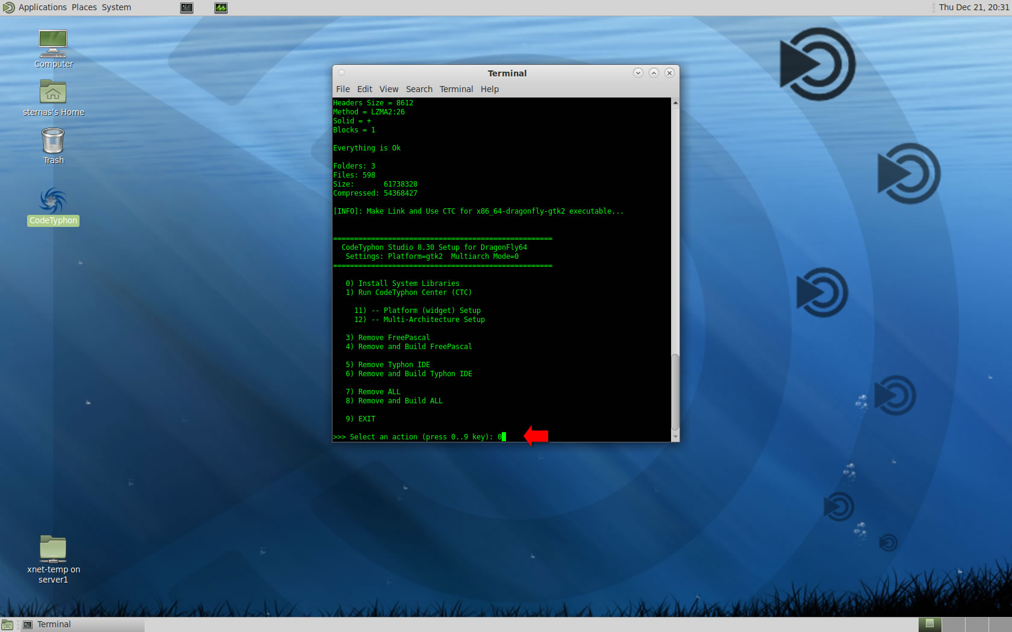
Task: Open the terminal Help menu
Action: click(490, 89)
